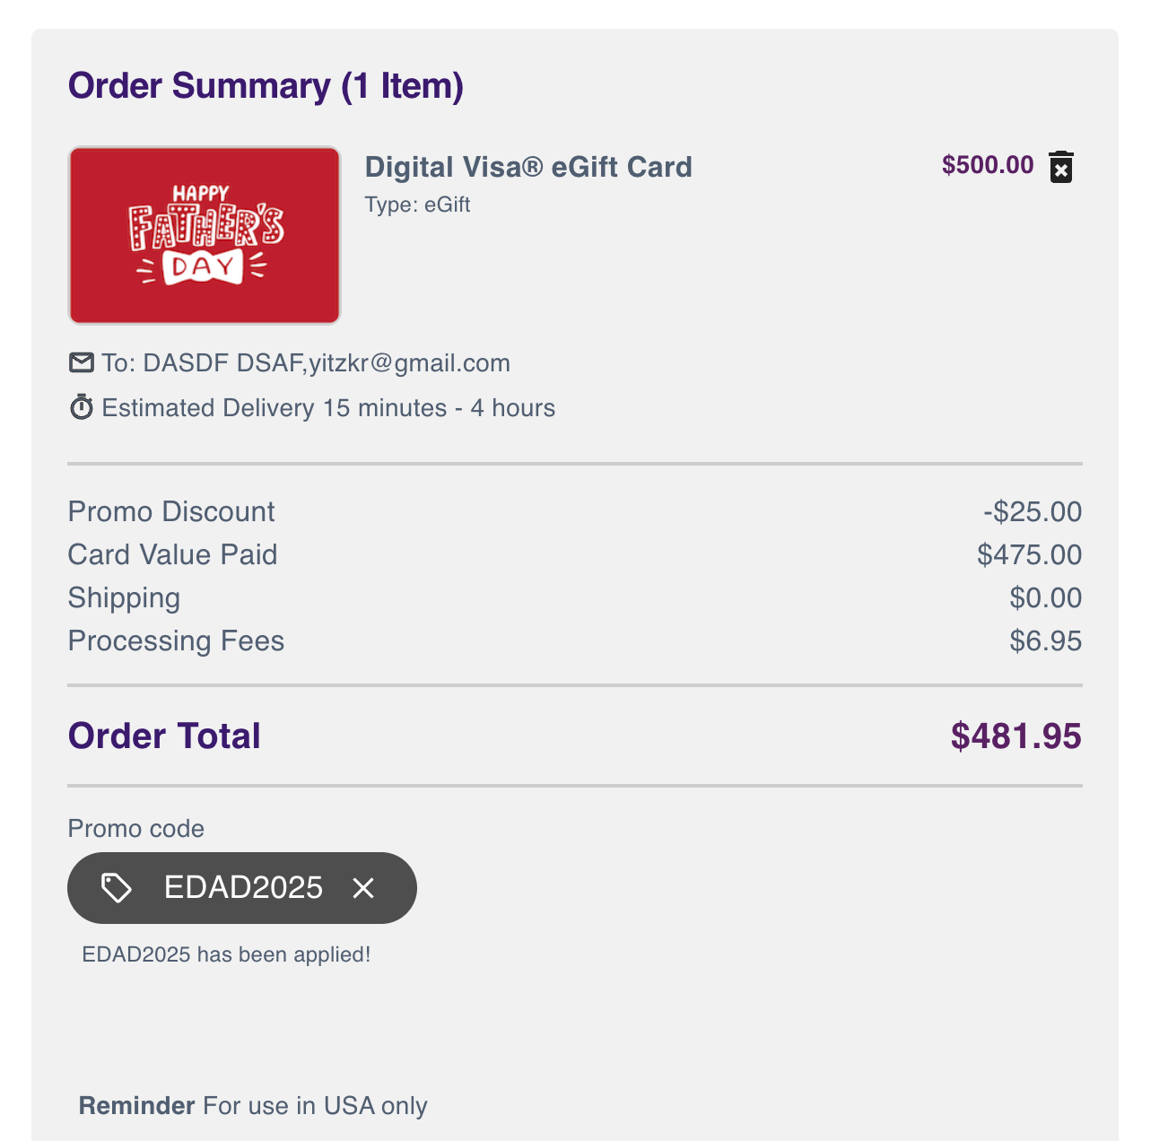The width and height of the screenshot is (1168, 1141).
Task: Click the envelope icon beside recipient
Action: tap(82, 362)
